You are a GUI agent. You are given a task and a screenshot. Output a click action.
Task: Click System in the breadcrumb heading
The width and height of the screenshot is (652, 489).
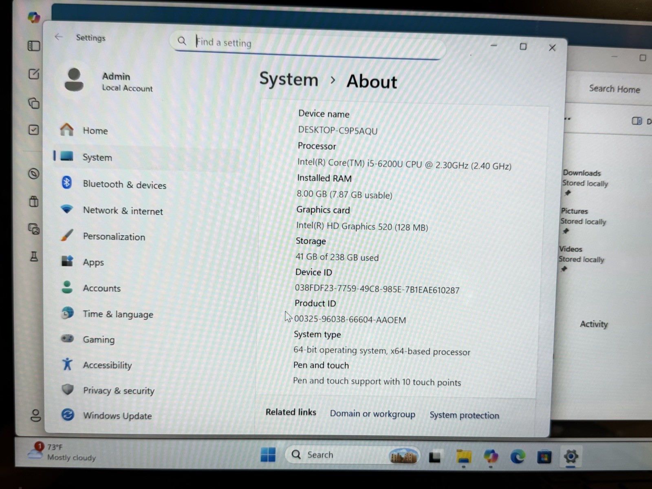[x=289, y=79]
